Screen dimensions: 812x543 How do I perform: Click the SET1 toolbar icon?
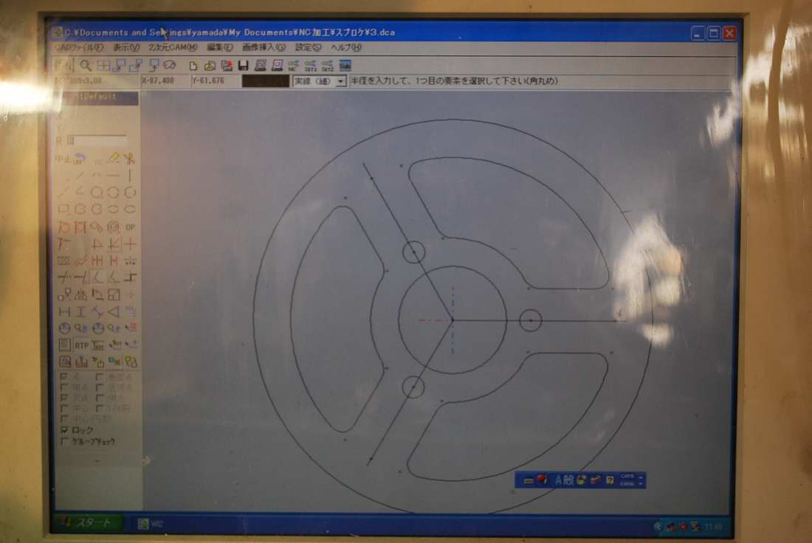point(311,66)
